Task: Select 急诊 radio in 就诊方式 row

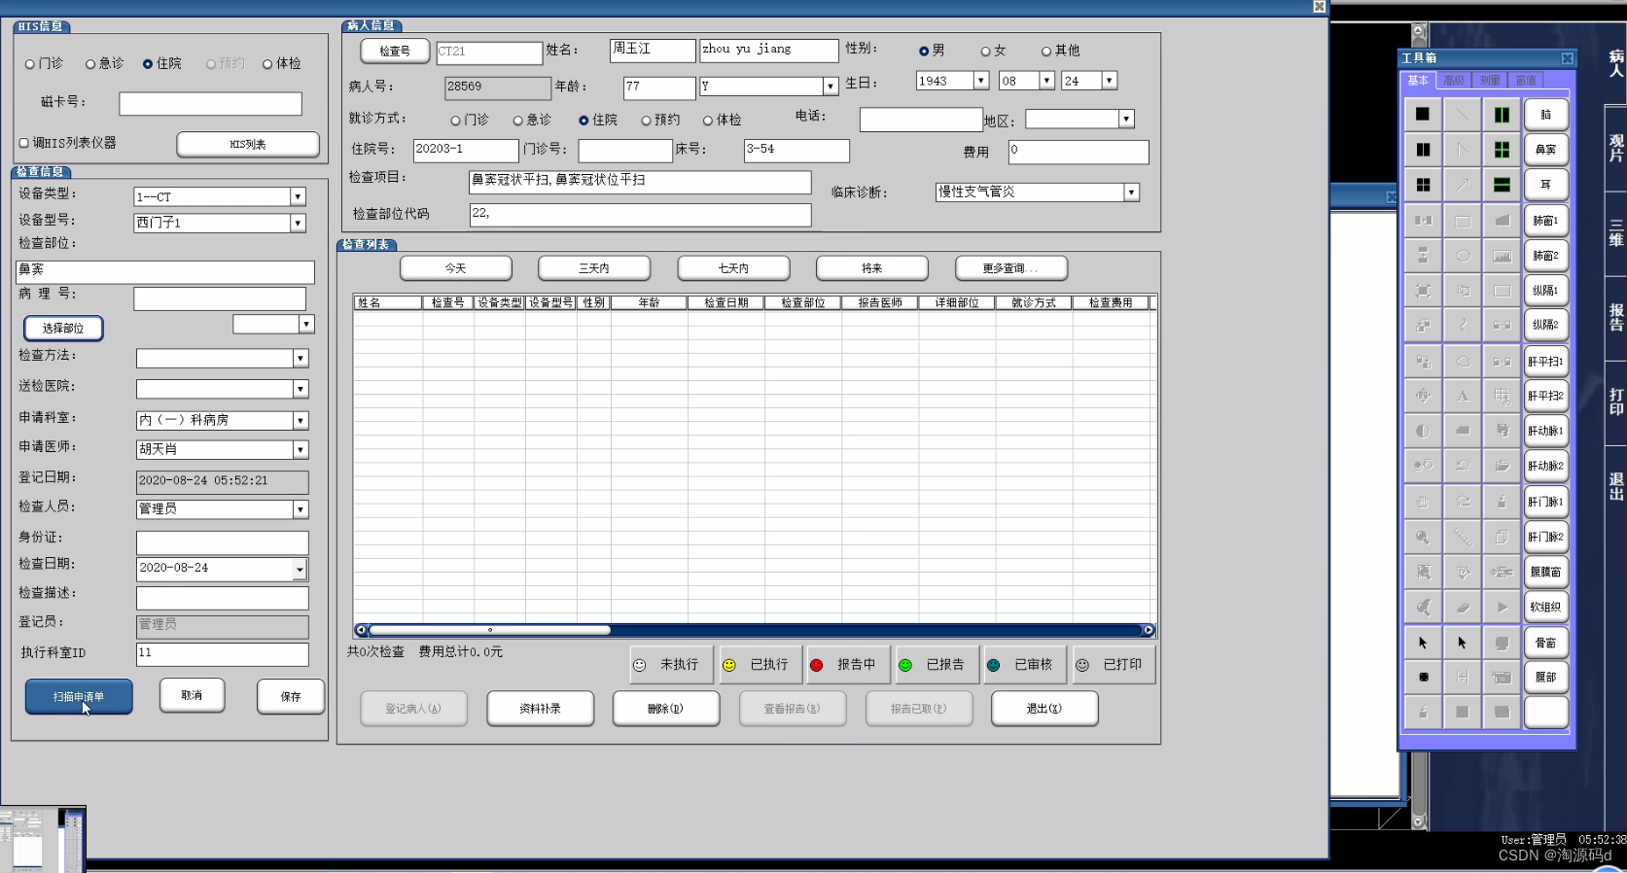Action: 518,121
